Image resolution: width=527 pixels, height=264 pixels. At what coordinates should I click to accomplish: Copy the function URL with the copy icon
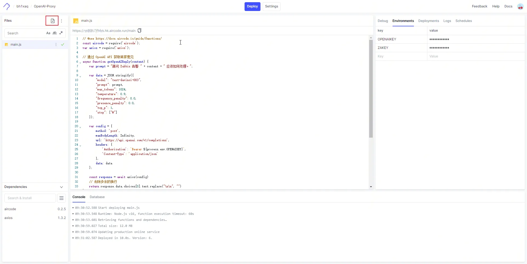139,30
